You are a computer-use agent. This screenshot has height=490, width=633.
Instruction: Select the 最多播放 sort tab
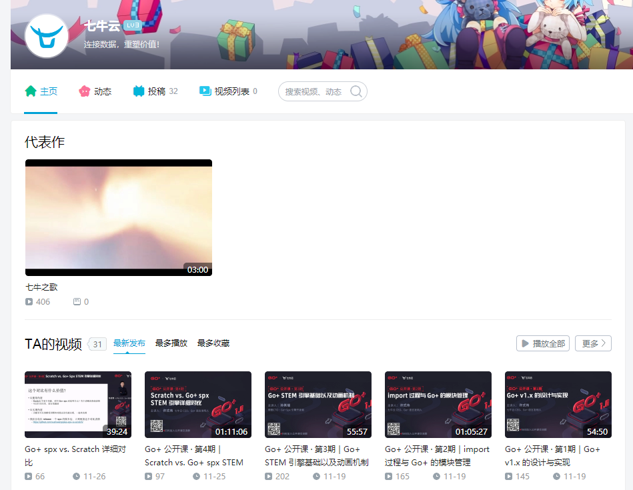[x=171, y=343]
